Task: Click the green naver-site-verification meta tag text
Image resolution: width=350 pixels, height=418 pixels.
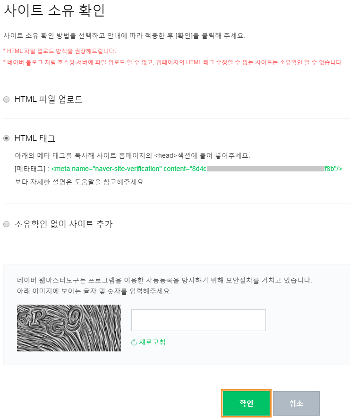Action: coord(196,169)
